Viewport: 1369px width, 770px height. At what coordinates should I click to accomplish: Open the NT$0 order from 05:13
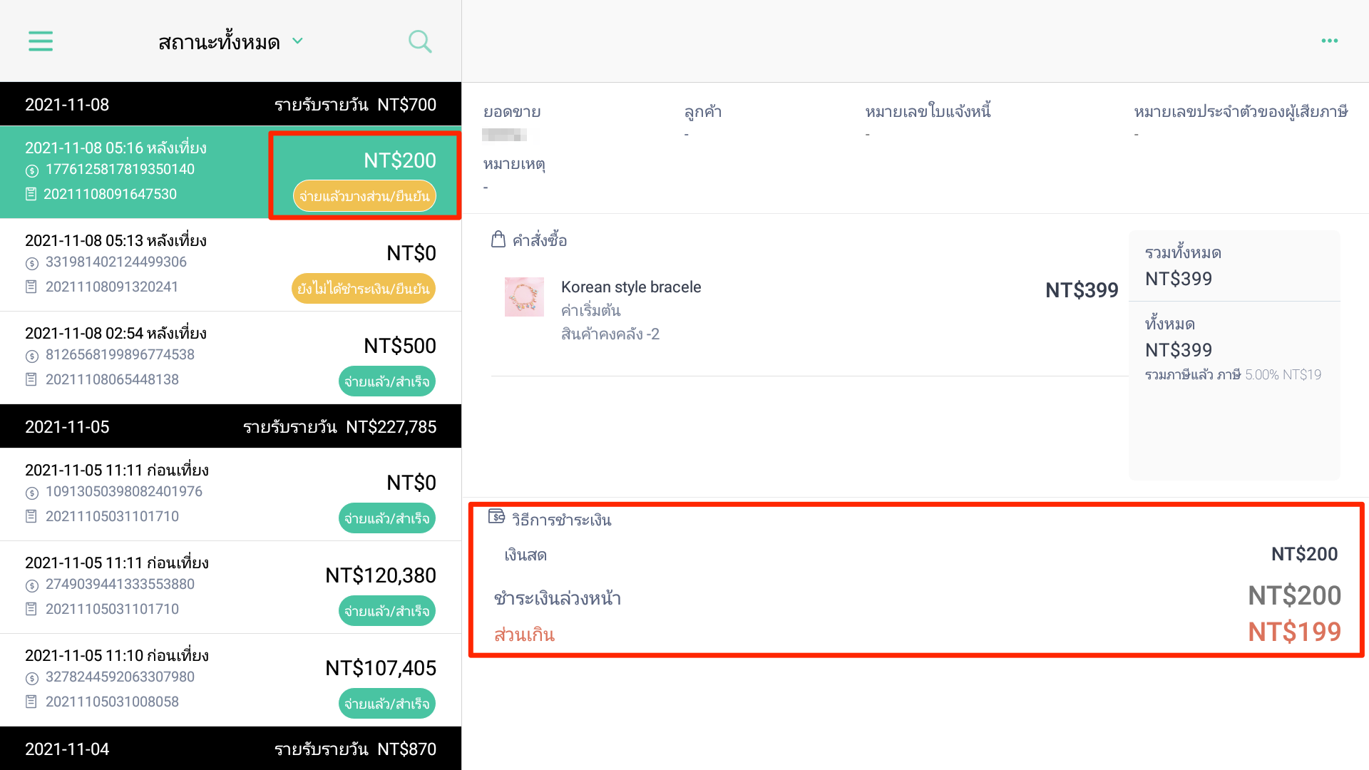[x=230, y=265]
